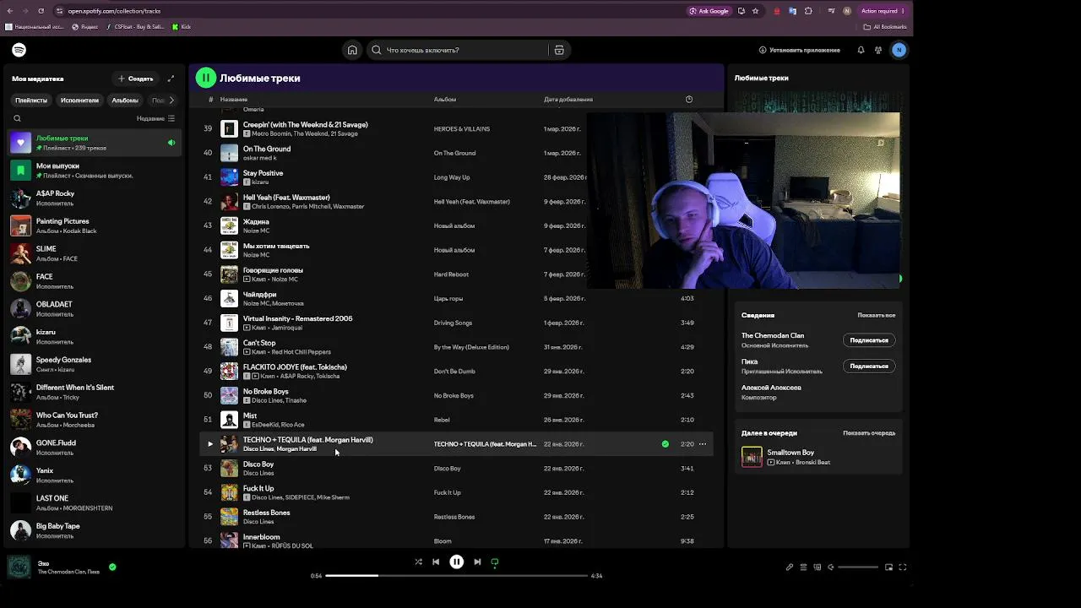Go back in the browser

point(10,11)
